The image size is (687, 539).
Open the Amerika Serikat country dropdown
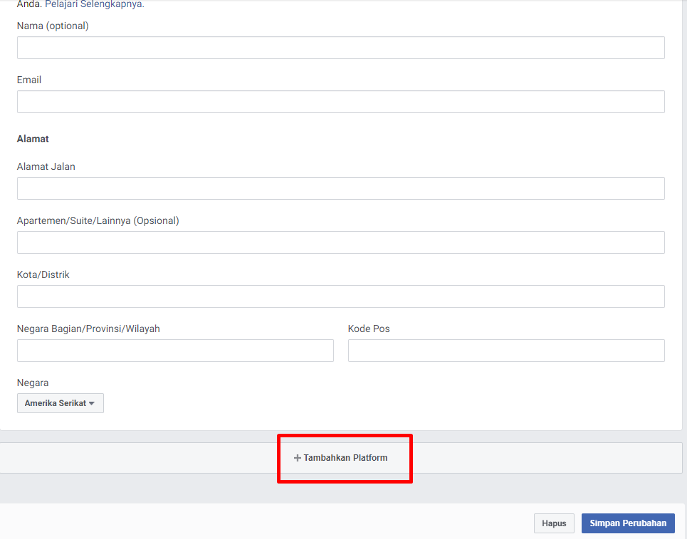pyautogui.click(x=61, y=403)
